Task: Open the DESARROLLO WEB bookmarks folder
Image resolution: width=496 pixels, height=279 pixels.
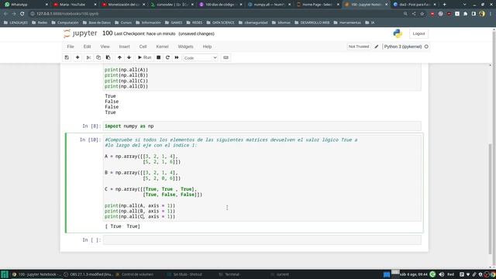Action: [x=312, y=22]
